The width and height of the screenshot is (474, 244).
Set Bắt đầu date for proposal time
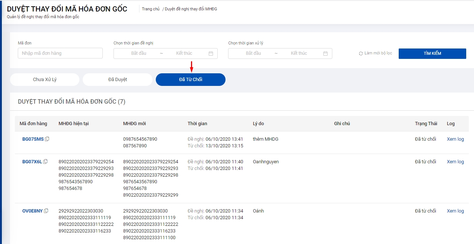(139, 53)
